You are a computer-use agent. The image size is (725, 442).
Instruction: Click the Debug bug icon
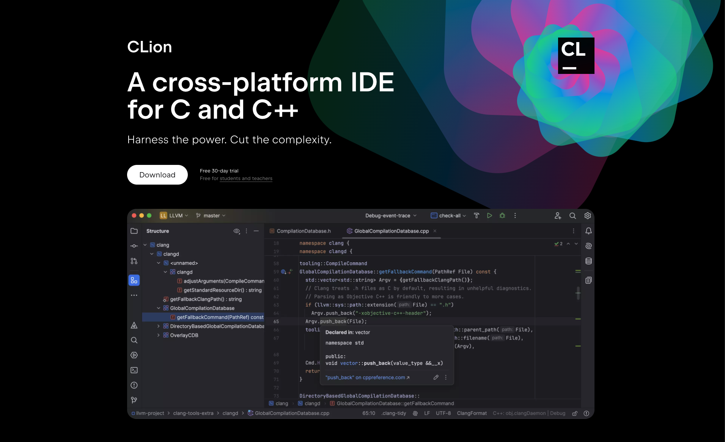point(502,216)
